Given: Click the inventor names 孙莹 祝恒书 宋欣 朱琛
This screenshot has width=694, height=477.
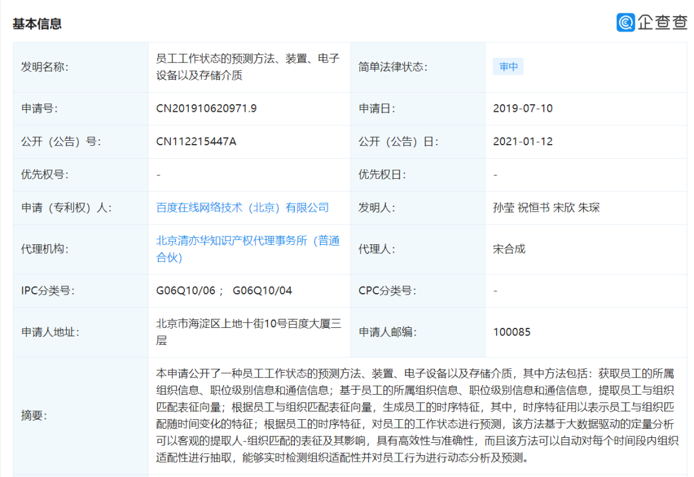Looking at the screenshot, I should pyautogui.click(x=546, y=208).
